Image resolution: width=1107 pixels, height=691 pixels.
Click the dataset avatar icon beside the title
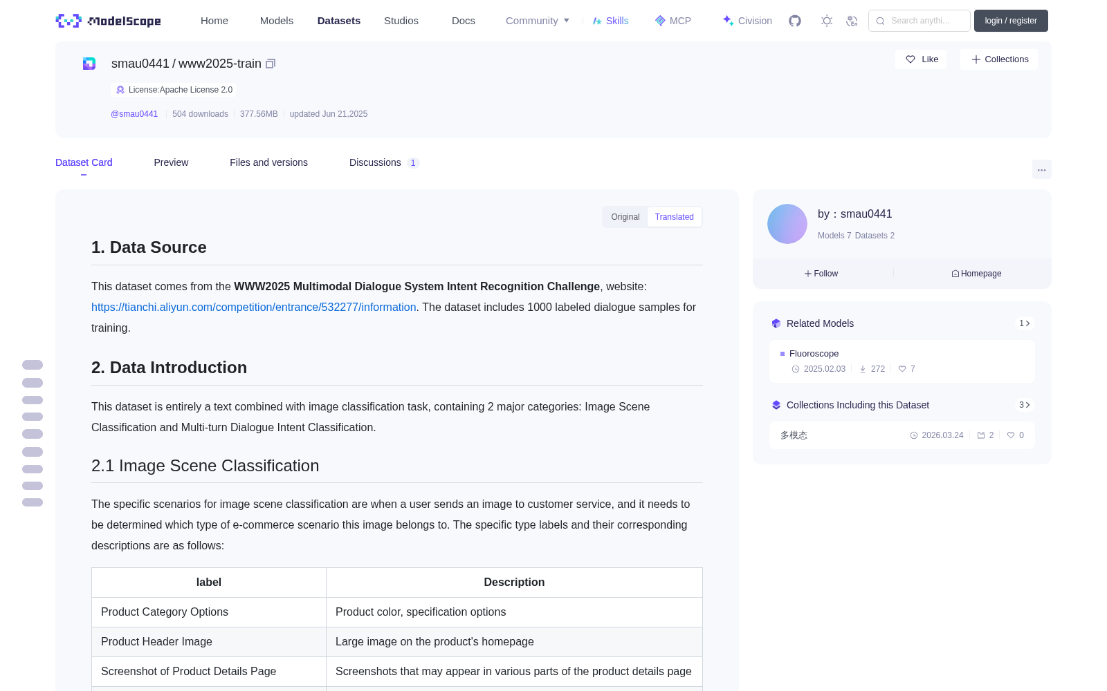click(x=89, y=64)
